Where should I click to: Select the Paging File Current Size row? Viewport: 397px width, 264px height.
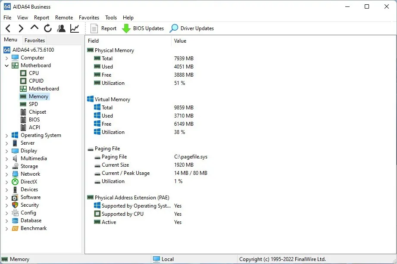[115, 165]
